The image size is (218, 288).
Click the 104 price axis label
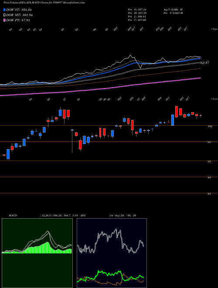[x=210, y=127]
